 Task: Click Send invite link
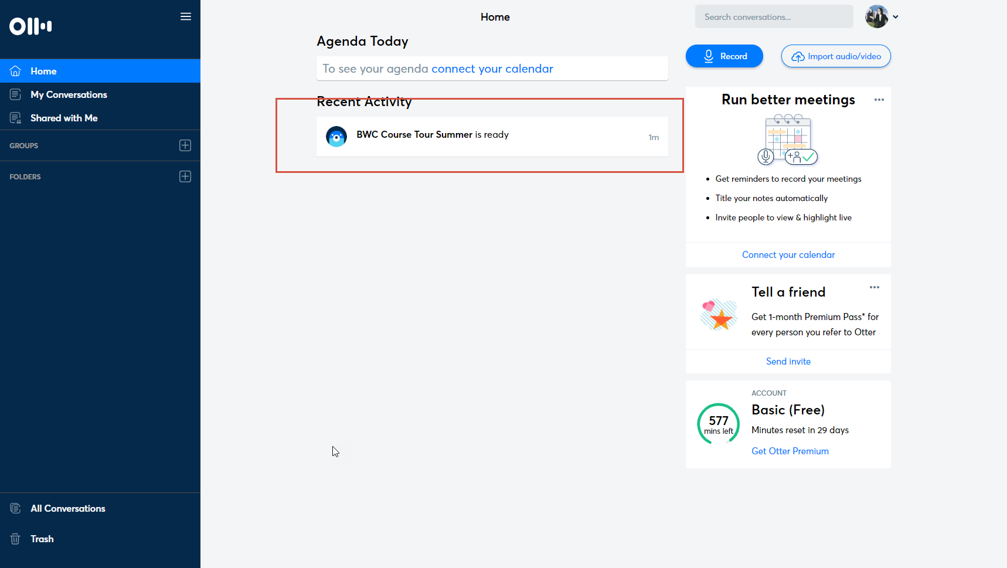pos(788,361)
